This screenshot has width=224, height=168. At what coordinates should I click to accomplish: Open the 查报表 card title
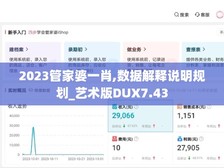[x=193, y=50]
